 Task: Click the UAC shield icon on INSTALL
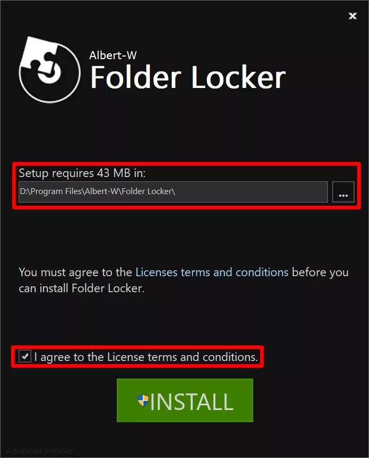[143, 400]
